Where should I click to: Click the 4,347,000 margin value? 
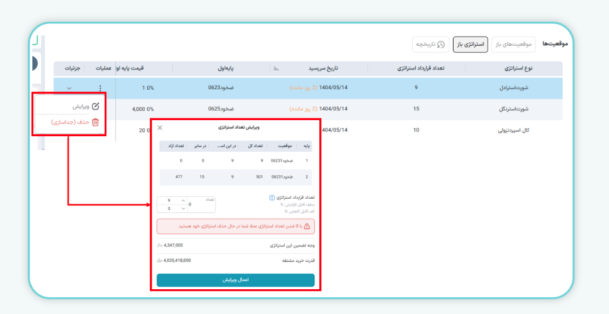173,245
